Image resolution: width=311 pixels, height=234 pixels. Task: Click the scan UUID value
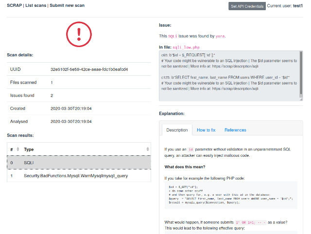pyautogui.click(x=89, y=69)
